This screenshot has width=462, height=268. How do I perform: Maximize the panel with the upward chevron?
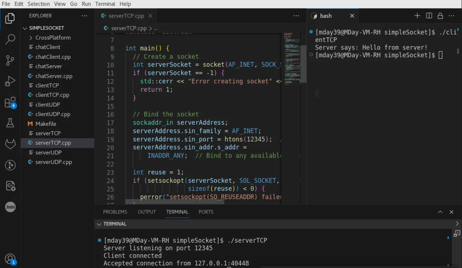(x=440, y=212)
